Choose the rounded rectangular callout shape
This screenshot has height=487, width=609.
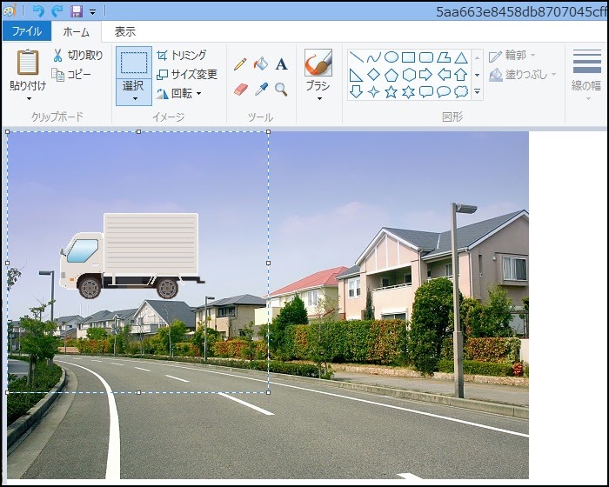pos(426,92)
